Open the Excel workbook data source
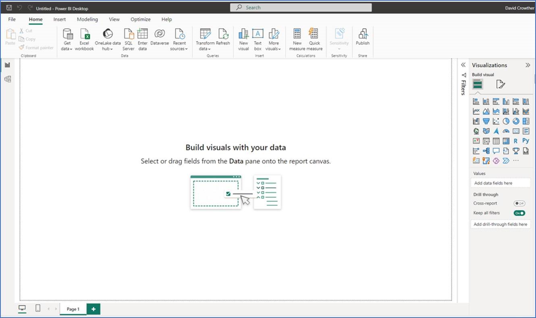This screenshot has width=536, height=318. tap(84, 39)
